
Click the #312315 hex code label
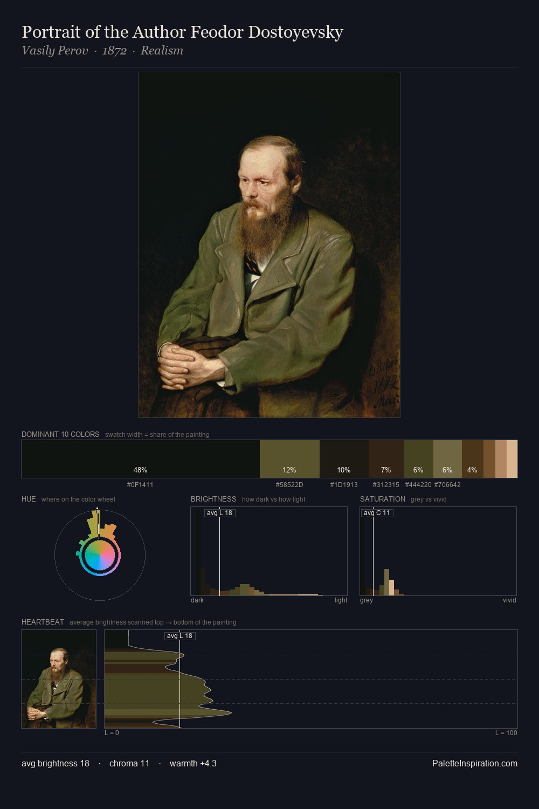[386, 485]
